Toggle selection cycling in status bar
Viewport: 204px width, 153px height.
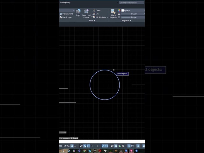click(119, 146)
